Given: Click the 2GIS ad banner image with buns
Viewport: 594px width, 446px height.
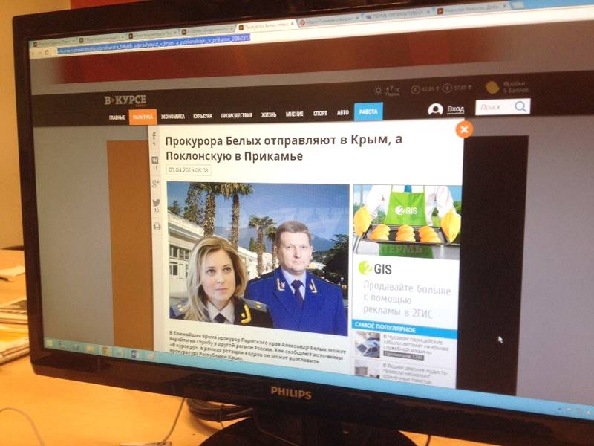Looking at the screenshot, I should click(x=407, y=222).
